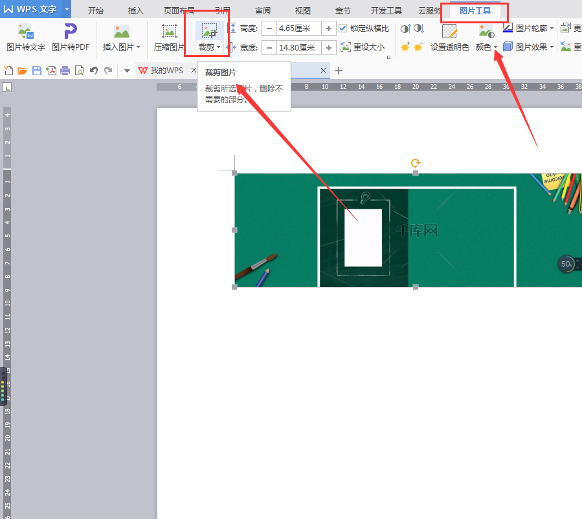Click the tab stop selector at ruler corner
582x519 pixels.
pos(7,87)
